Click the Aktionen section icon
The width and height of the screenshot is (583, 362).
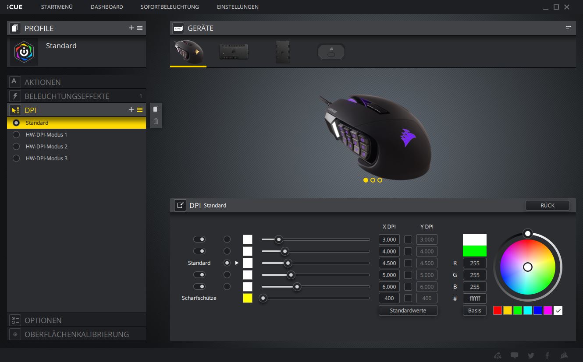coord(15,82)
